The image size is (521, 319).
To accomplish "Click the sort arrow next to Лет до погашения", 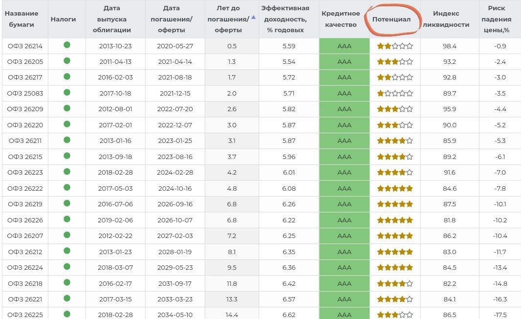I will pos(254,17).
